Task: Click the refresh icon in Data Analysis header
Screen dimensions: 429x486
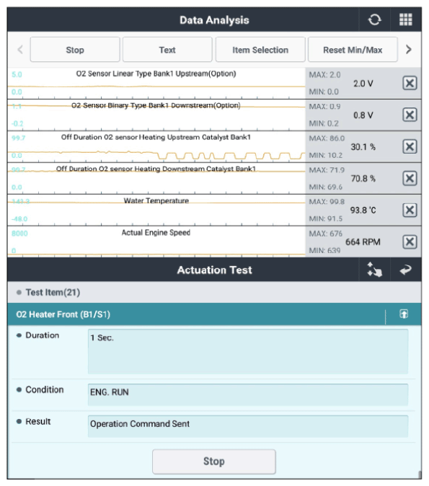Action: pos(374,20)
